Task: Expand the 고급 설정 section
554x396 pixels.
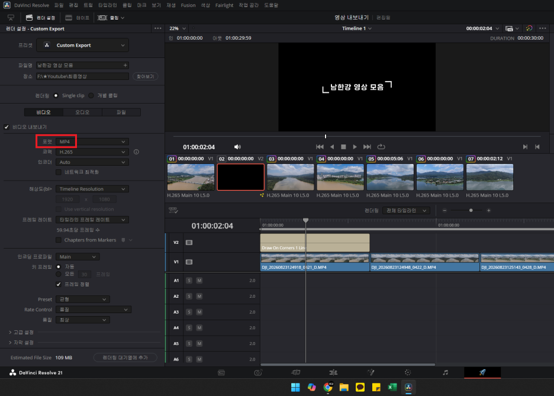Action: coord(21,332)
